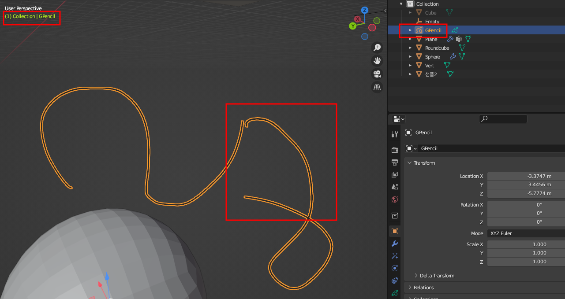Image resolution: width=565 pixels, height=299 pixels.
Task: Toggle camera view via camera gizmo
Action: [x=377, y=74]
